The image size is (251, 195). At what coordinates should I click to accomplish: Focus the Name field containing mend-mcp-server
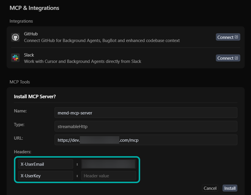(x=146, y=113)
